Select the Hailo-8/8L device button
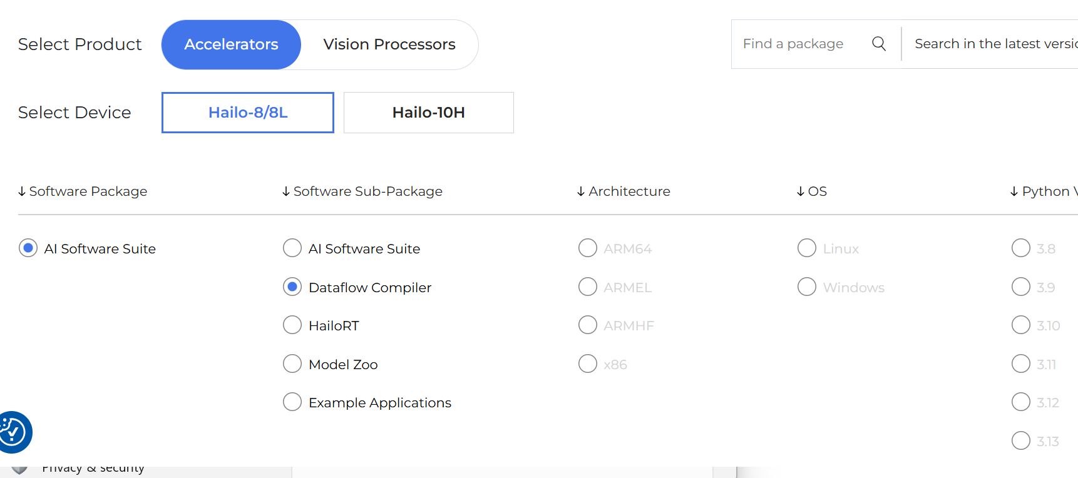Screen dimensions: 1078x478 coord(248,113)
